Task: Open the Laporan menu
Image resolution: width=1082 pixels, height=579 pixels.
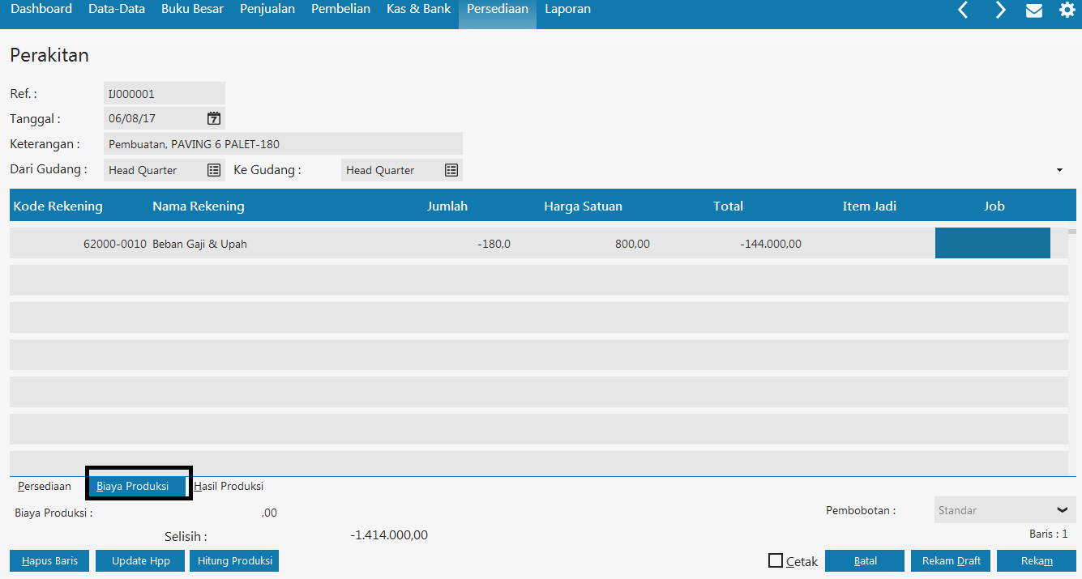Action: (567, 9)
